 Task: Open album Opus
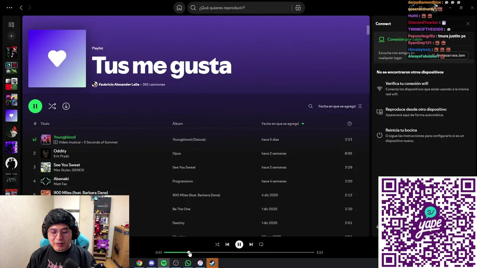pos(177,153)
